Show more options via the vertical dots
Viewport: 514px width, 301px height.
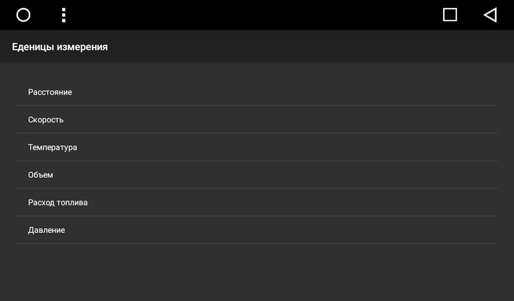pos(64,15)
